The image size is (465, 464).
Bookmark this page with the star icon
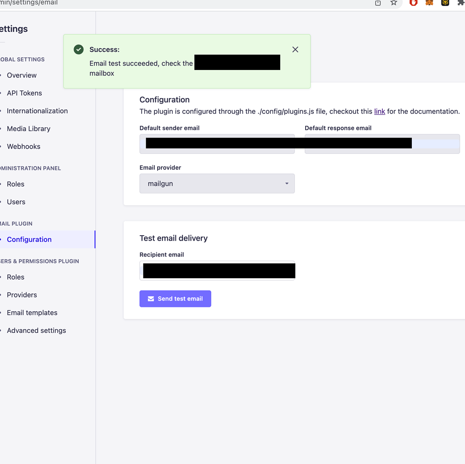pyautogui.click(x=394, y=3)
